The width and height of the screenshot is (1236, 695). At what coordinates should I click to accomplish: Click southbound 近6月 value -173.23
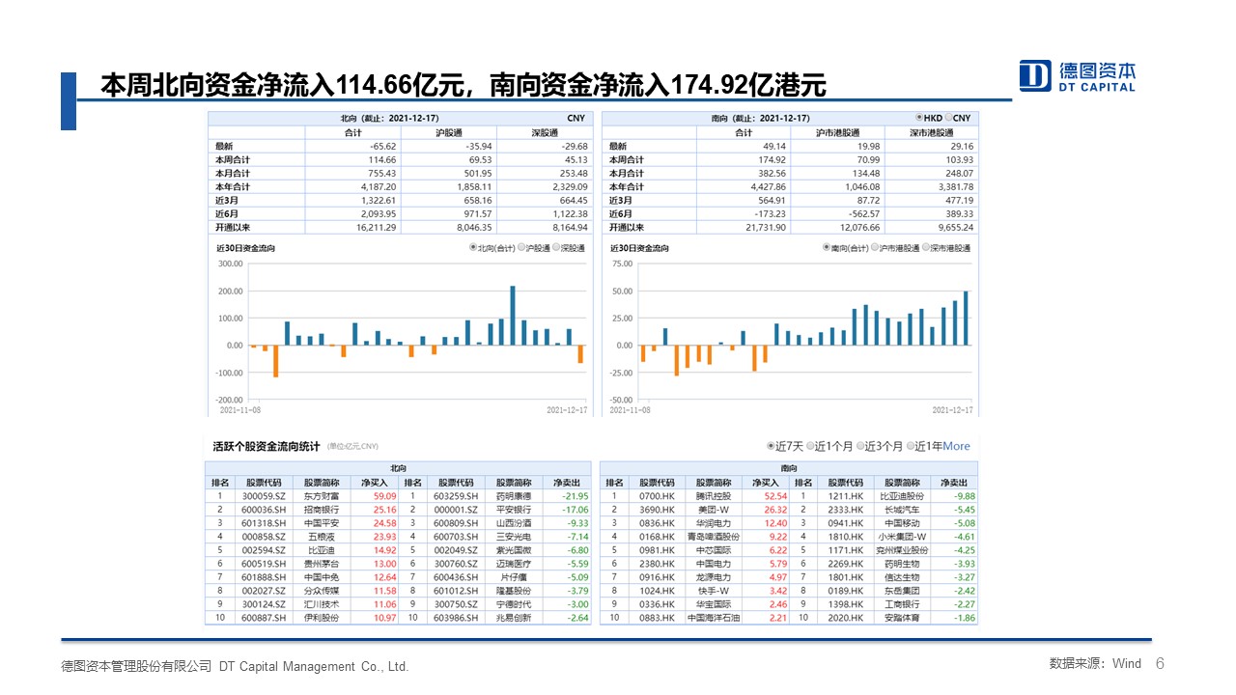(772, 213)
